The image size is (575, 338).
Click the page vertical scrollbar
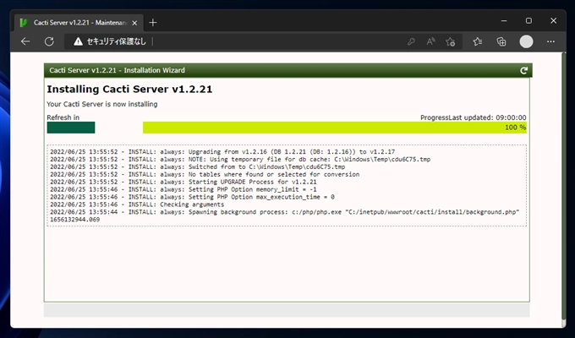pyautogui.click(x=564, y=185)
